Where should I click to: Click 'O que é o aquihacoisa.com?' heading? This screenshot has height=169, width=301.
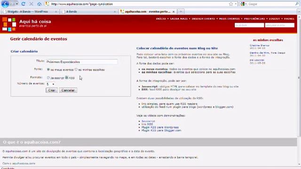(x=32, y=142)
